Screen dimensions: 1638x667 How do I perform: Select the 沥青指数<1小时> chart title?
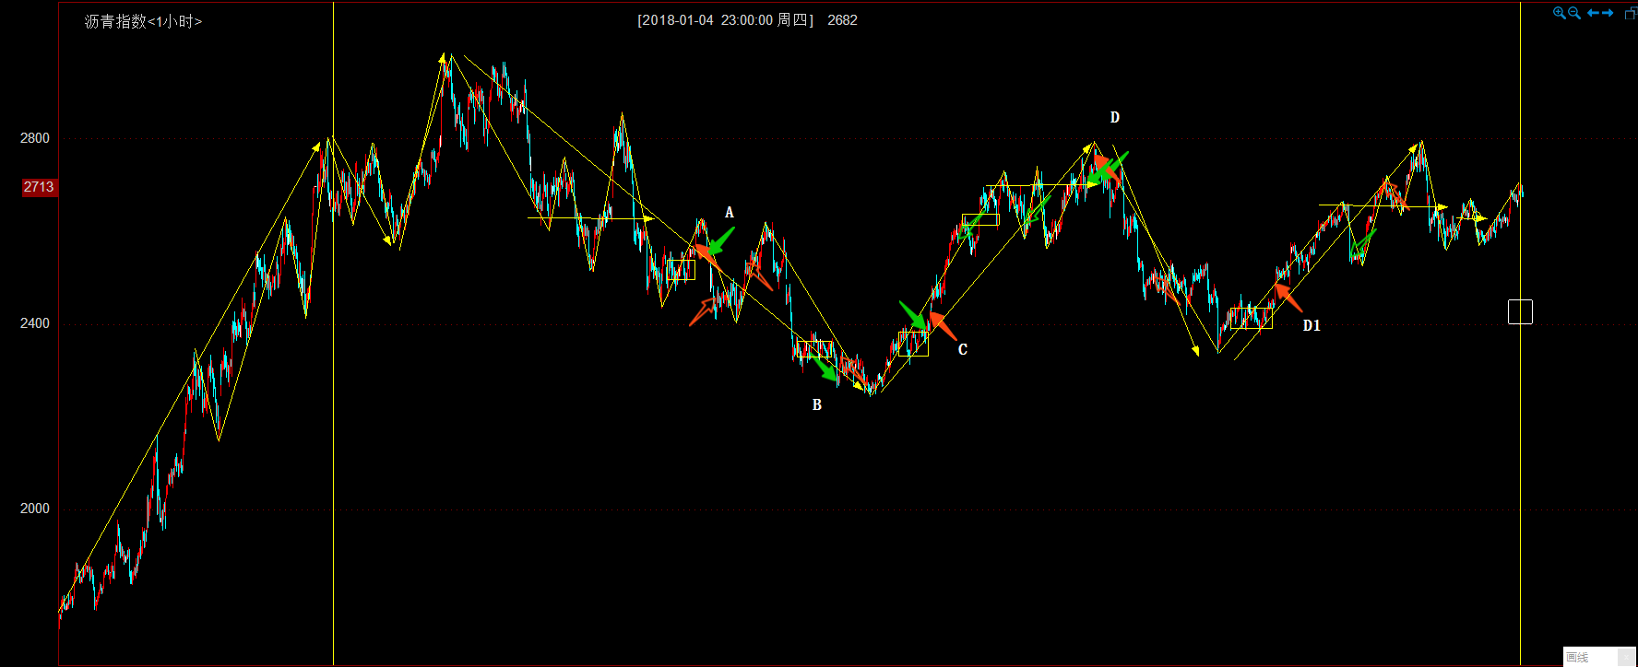pyautogui.click(x=143, y=21)
